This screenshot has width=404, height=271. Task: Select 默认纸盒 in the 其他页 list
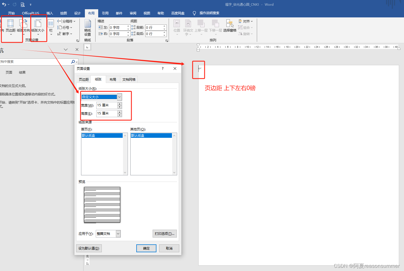[151, 135]
